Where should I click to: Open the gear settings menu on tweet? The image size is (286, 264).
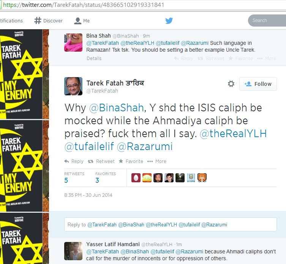point(231,84)
